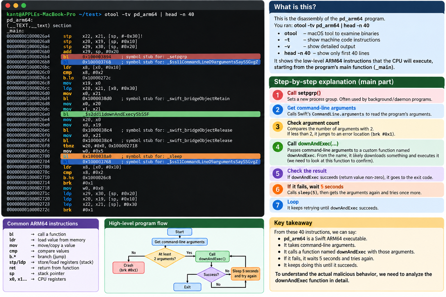Click the green 'Call downAndExec()' flowchart box
Viewport: 446px width, 297px height.
[x=212, y=256]
